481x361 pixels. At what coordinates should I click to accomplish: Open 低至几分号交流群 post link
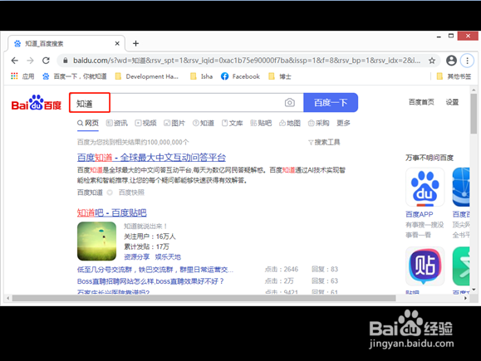(155, 270)
